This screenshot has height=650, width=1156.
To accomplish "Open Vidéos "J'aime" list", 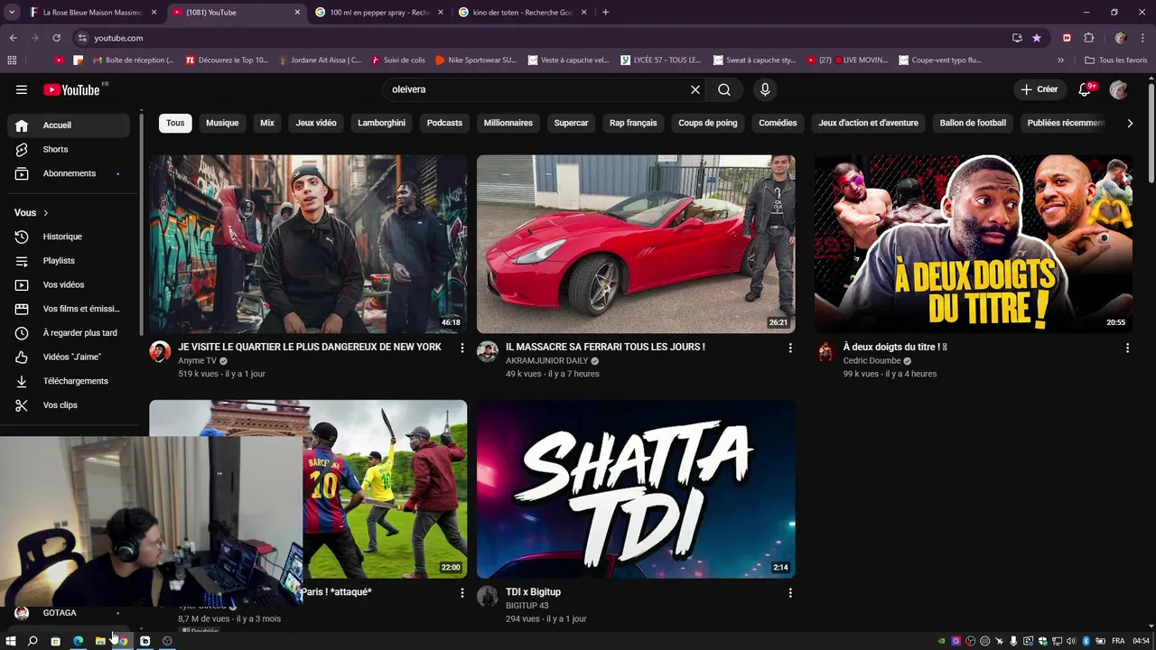I will click(69, 357).
